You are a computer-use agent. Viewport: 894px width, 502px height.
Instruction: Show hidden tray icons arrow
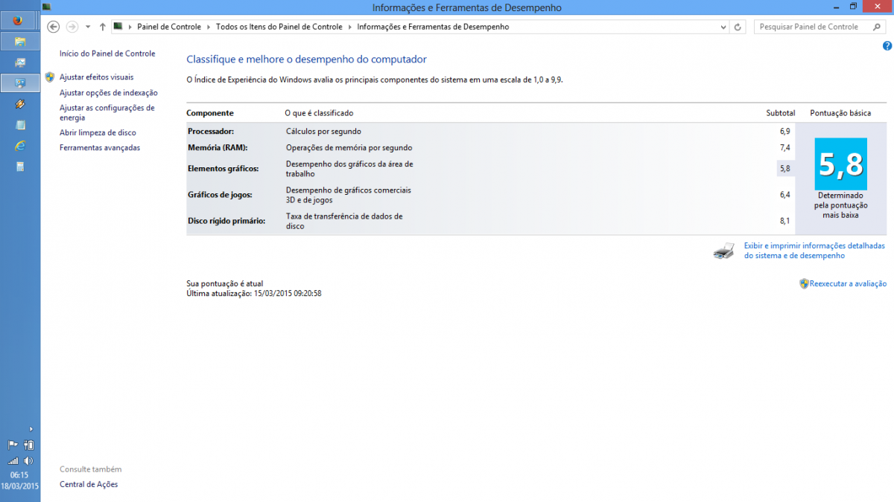click(31, 429)
